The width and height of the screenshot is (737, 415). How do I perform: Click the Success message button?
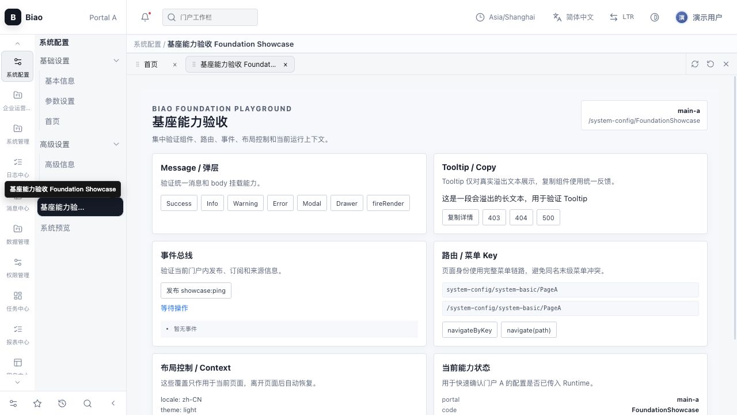point(178,203)
